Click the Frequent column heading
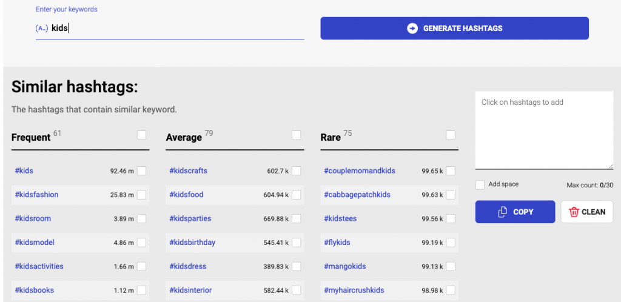 point(31,137)
